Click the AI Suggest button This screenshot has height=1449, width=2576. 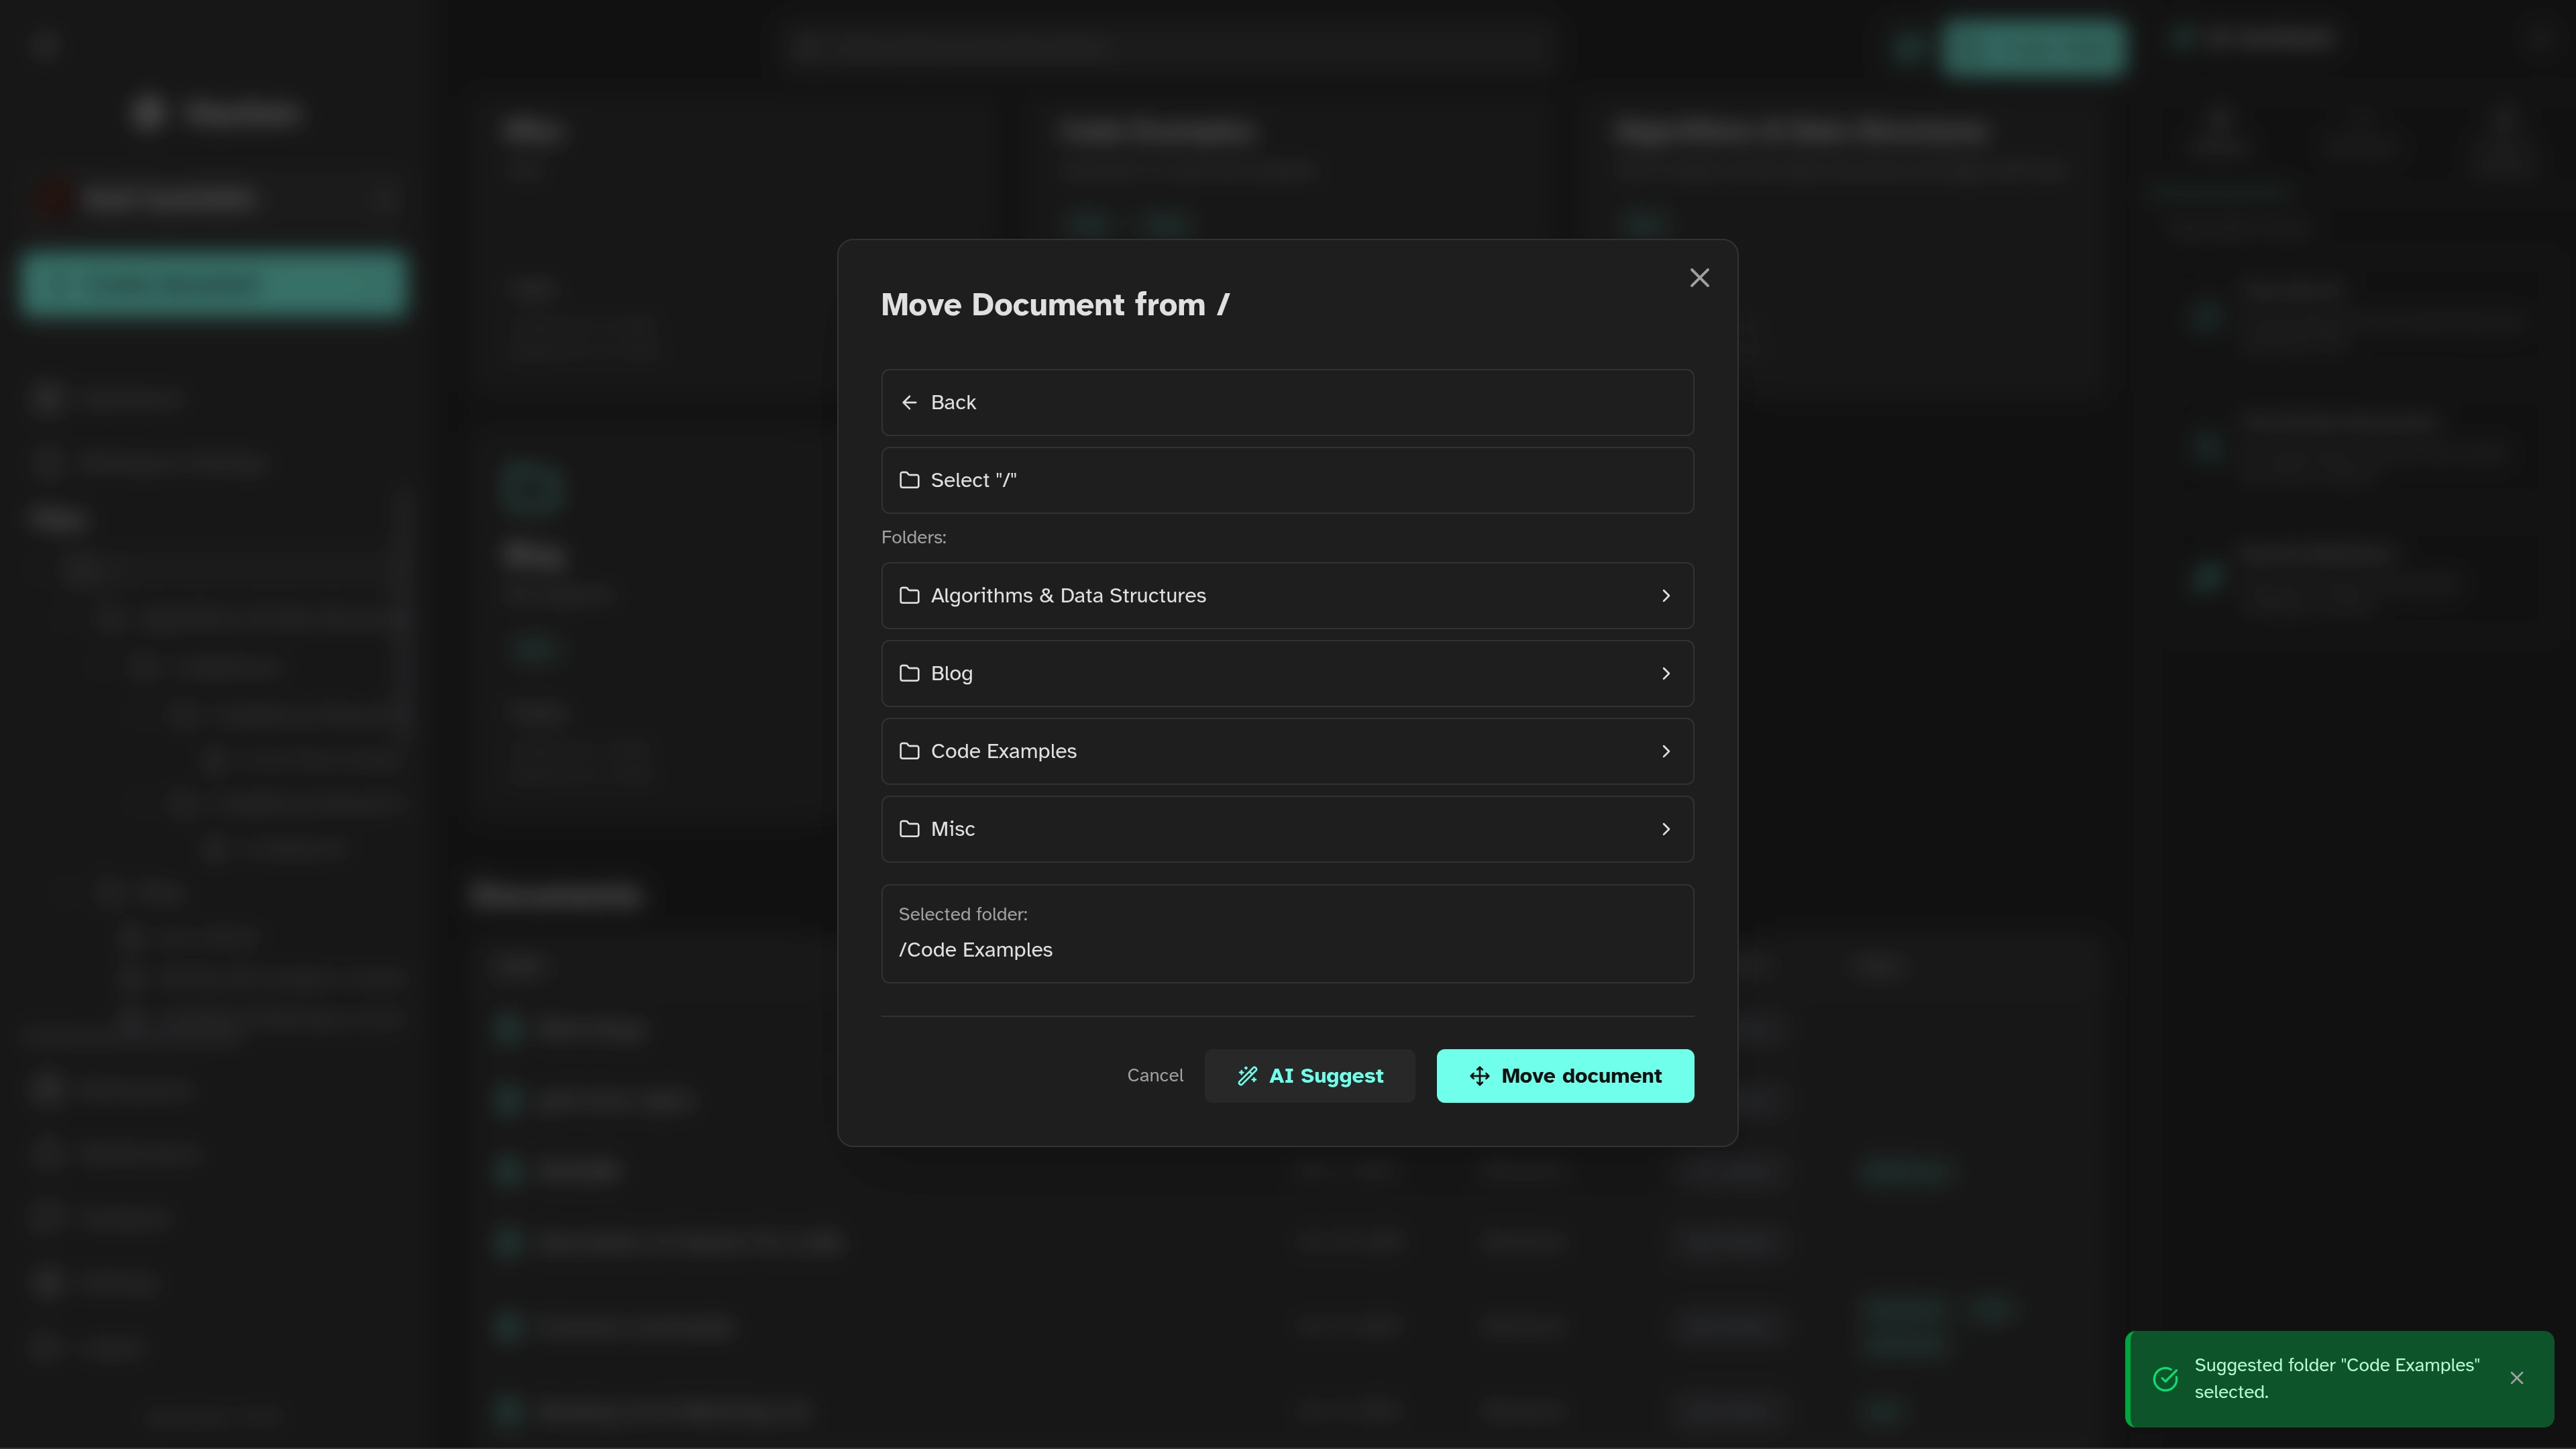pos(1309,1076)
